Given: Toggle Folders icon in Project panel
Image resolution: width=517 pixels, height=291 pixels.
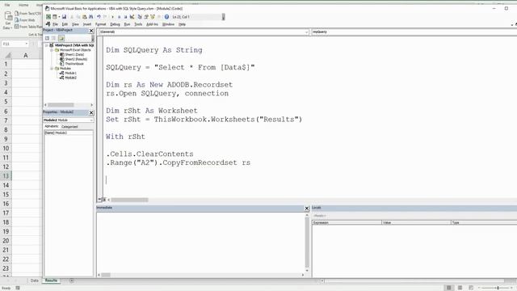Looking at the screenshot, I should [61, 38].
